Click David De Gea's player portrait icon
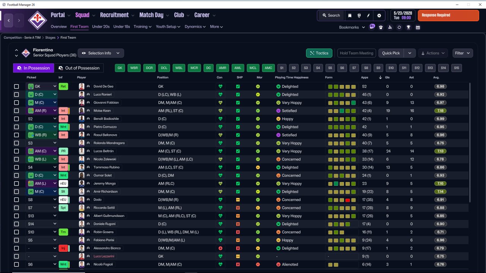 pyautogui.click(x=81, y=86)
